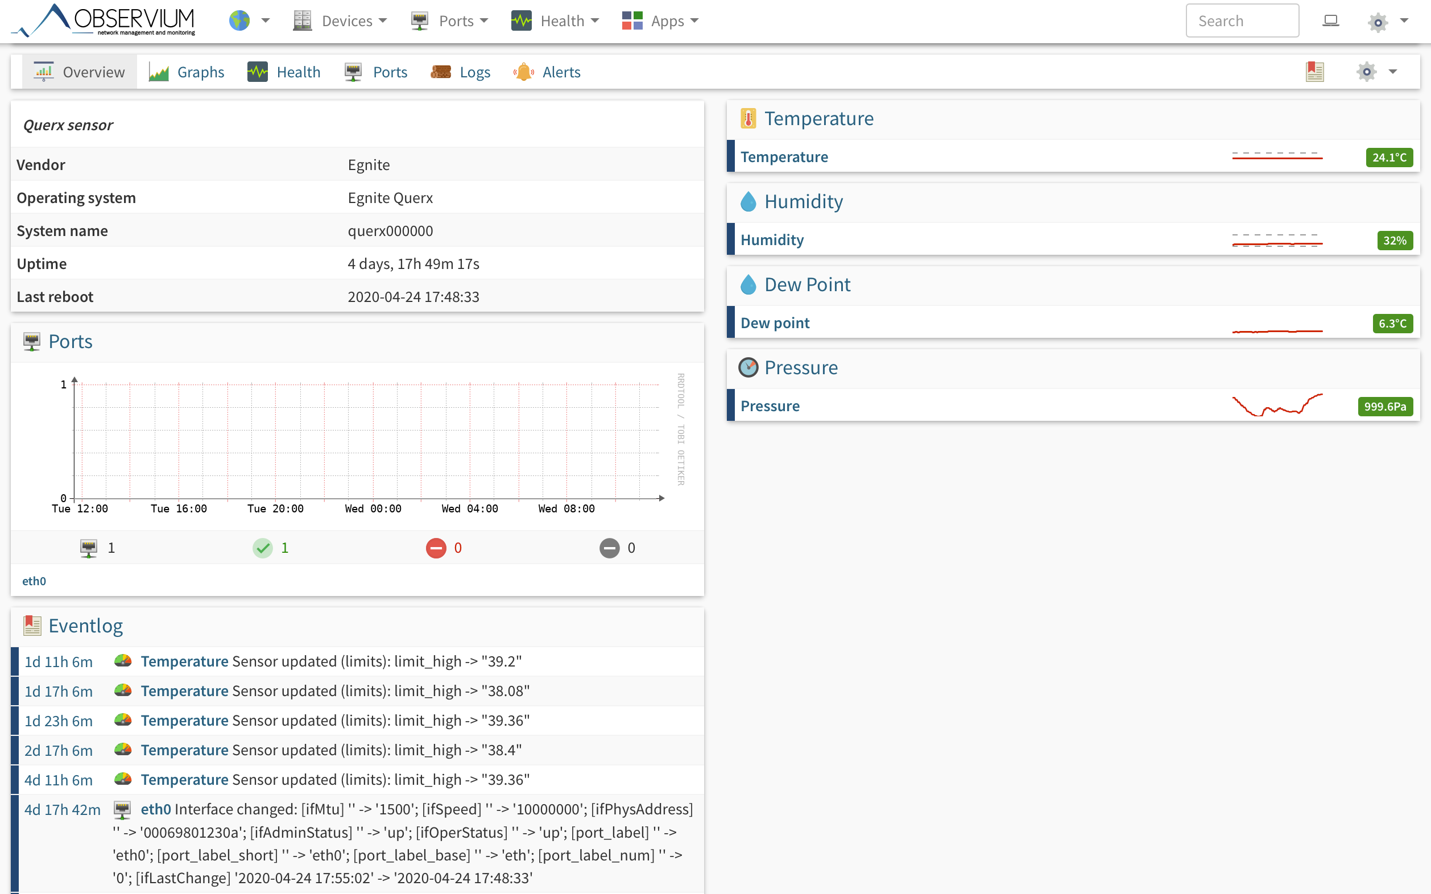Image resolution: width=1431 pixels, height=894 pixels.
Task: Click the device settings gear icon
Action: [1367, 72]
